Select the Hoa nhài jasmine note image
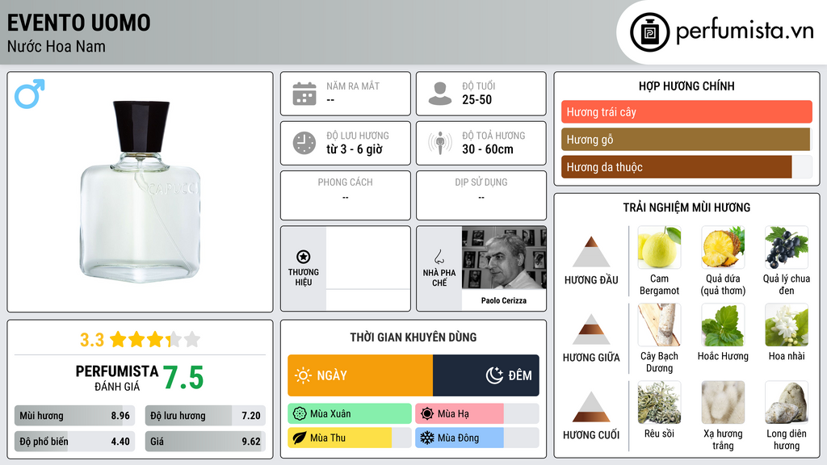 (x=787, y=325)
